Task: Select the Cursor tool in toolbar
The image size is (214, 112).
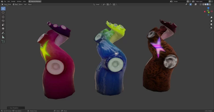Action: tap(3, 13)
